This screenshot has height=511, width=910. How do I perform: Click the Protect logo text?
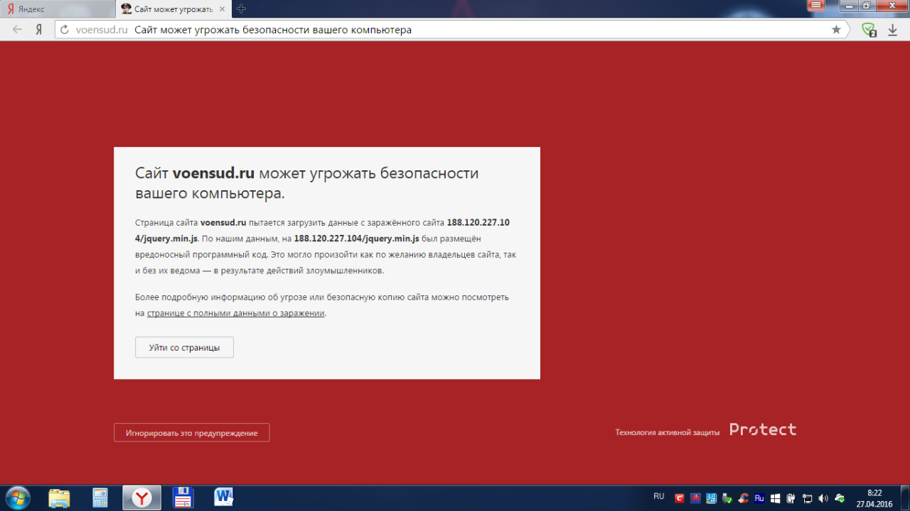[x=763, y=430]
